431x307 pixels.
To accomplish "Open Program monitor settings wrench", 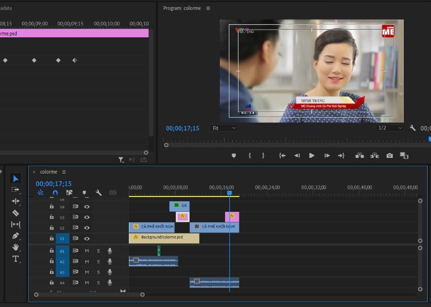I will click(x=412, y=128).
